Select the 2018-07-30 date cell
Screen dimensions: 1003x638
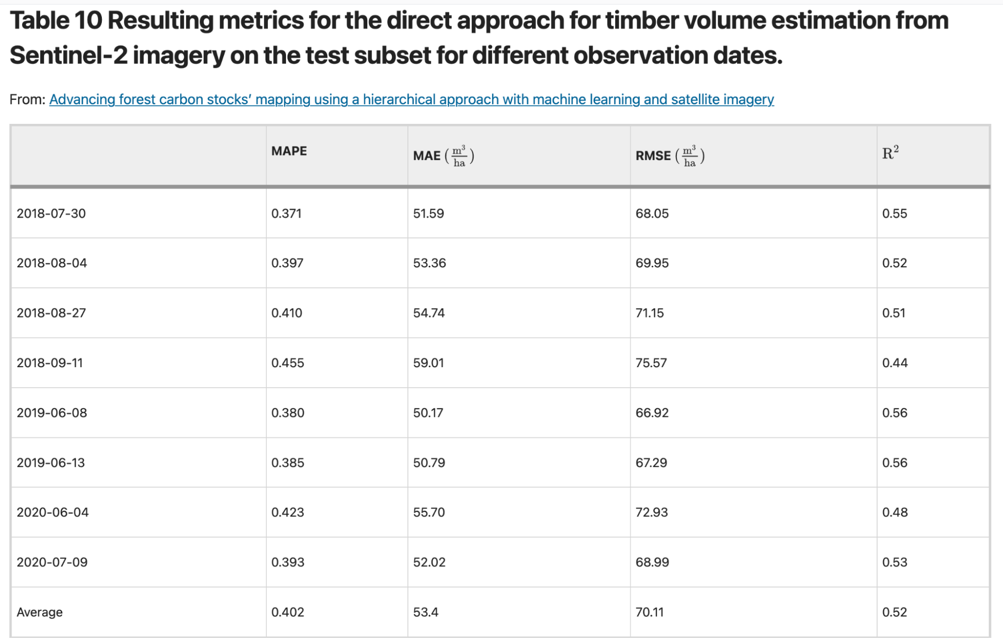(51, 213)
